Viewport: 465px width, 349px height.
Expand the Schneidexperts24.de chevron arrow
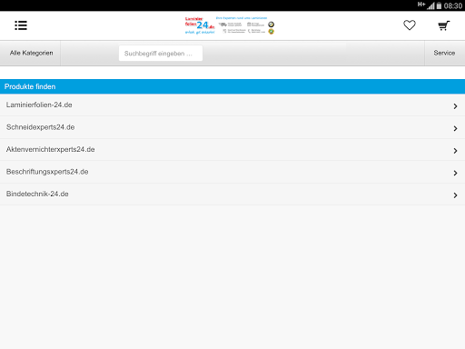click(455, 128)
